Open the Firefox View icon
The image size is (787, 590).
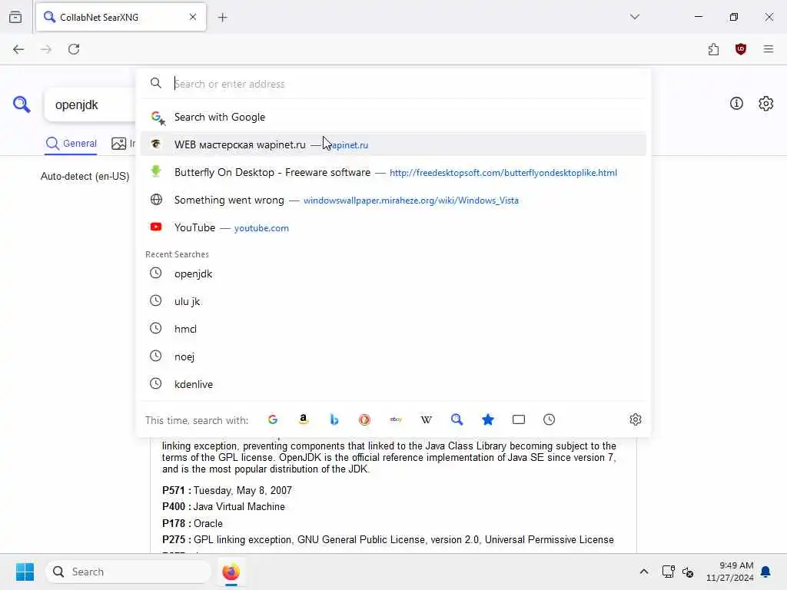click(x=15, y=17)
